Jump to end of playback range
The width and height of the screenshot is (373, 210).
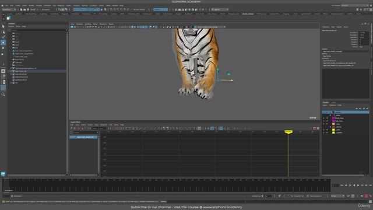(x=370, y=185)
